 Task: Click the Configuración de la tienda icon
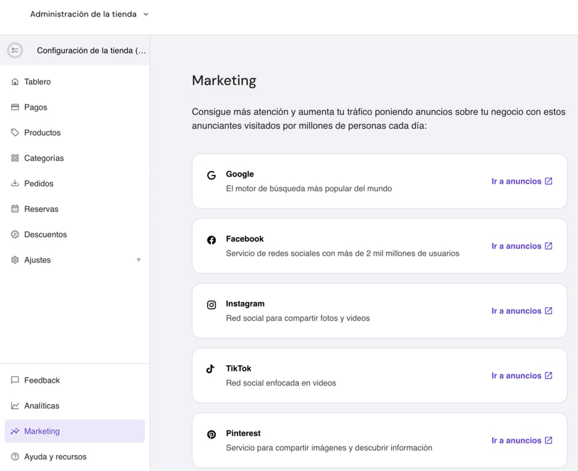(x=15, y=50)
